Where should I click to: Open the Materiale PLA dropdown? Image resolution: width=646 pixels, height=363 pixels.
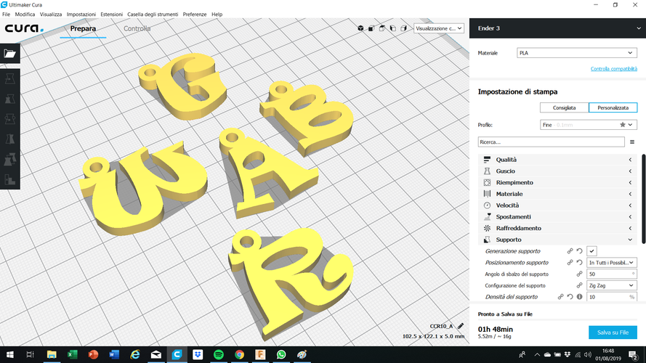tap(577, 53)
